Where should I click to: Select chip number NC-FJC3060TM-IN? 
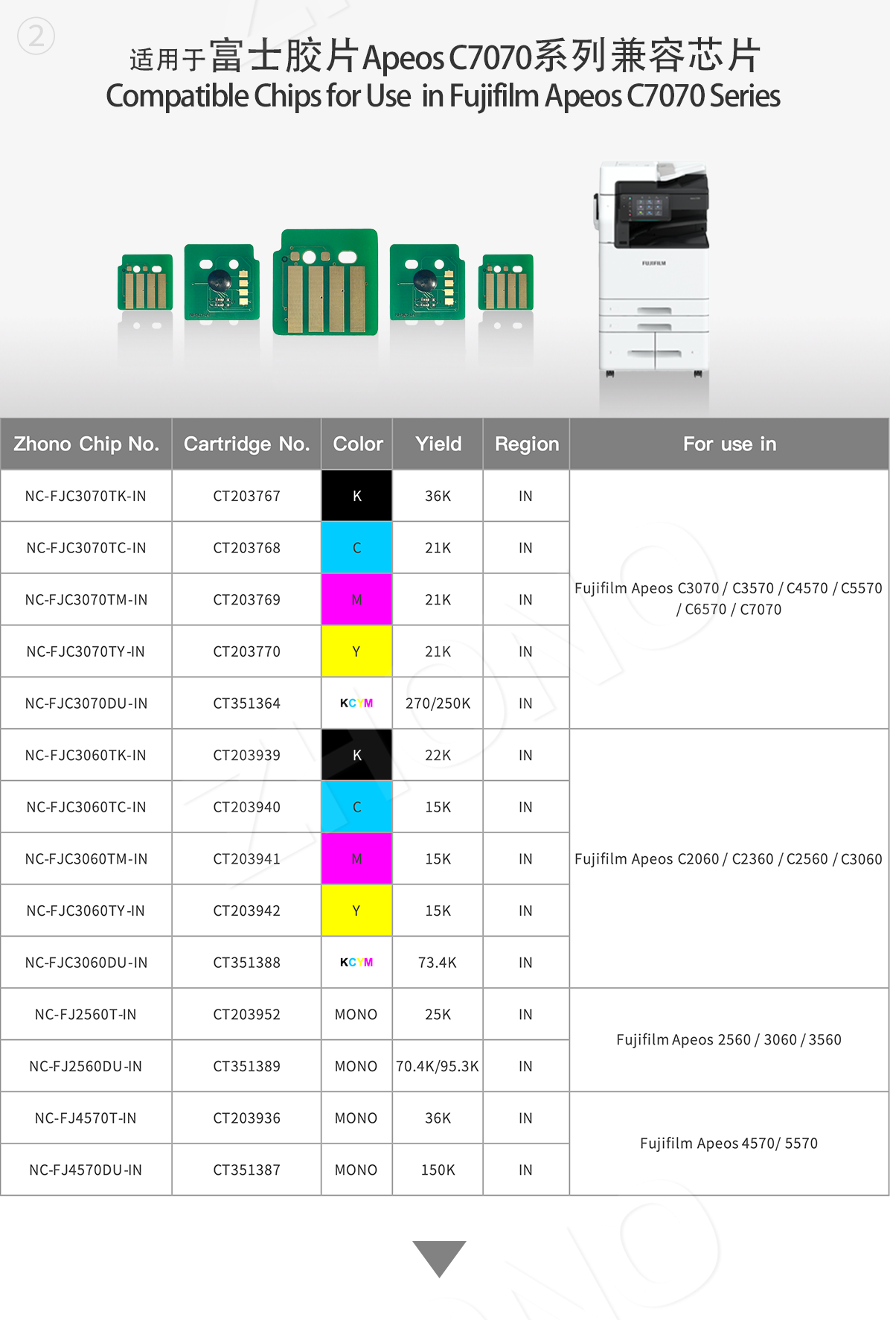[x=86, y=858]
